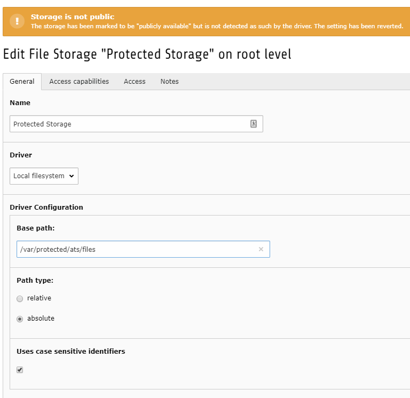Click the contact card icon in Name field
This screenshot has height=398, width=410.
tap(254, 124)
